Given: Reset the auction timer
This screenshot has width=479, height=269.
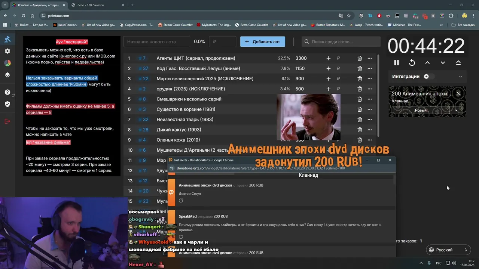Looking at the screenshot, I should pyautogui.click(x=412, y=63).
